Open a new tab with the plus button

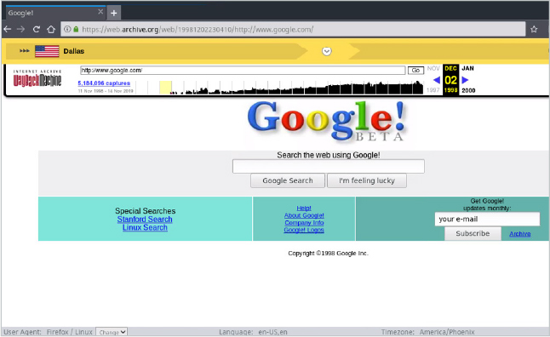coord(113,13)
